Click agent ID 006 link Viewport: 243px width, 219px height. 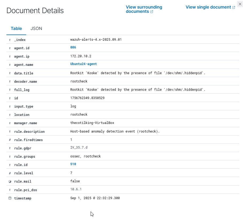73,47
